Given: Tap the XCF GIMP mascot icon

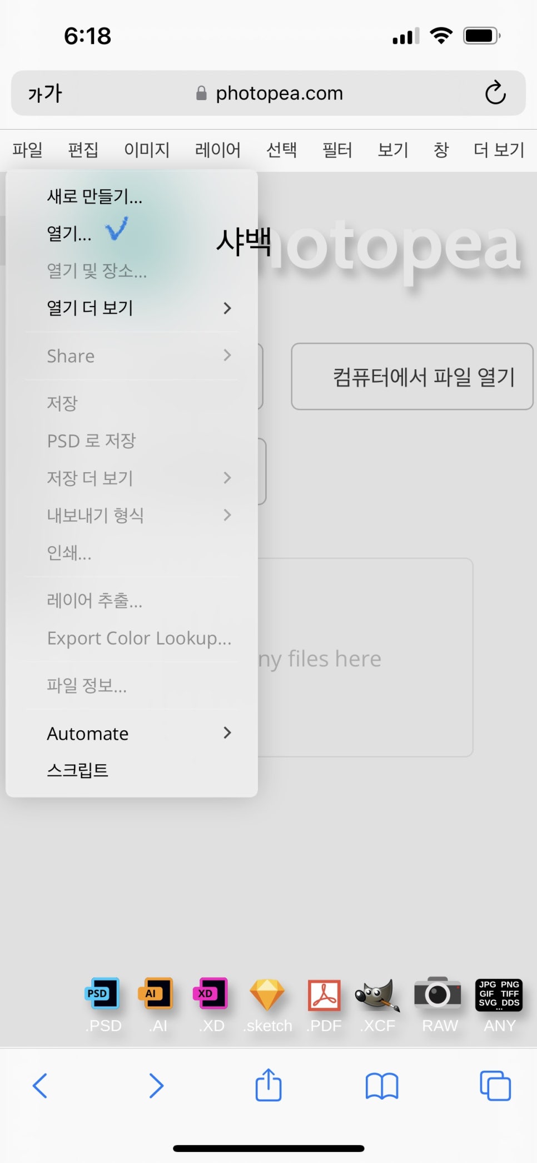Looking at the screenshot, I should click(378, 995).
